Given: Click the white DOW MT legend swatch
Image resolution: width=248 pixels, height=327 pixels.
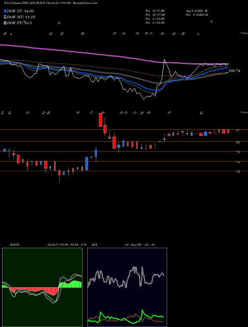Looking at the screenshot, I should click(5, 17).
